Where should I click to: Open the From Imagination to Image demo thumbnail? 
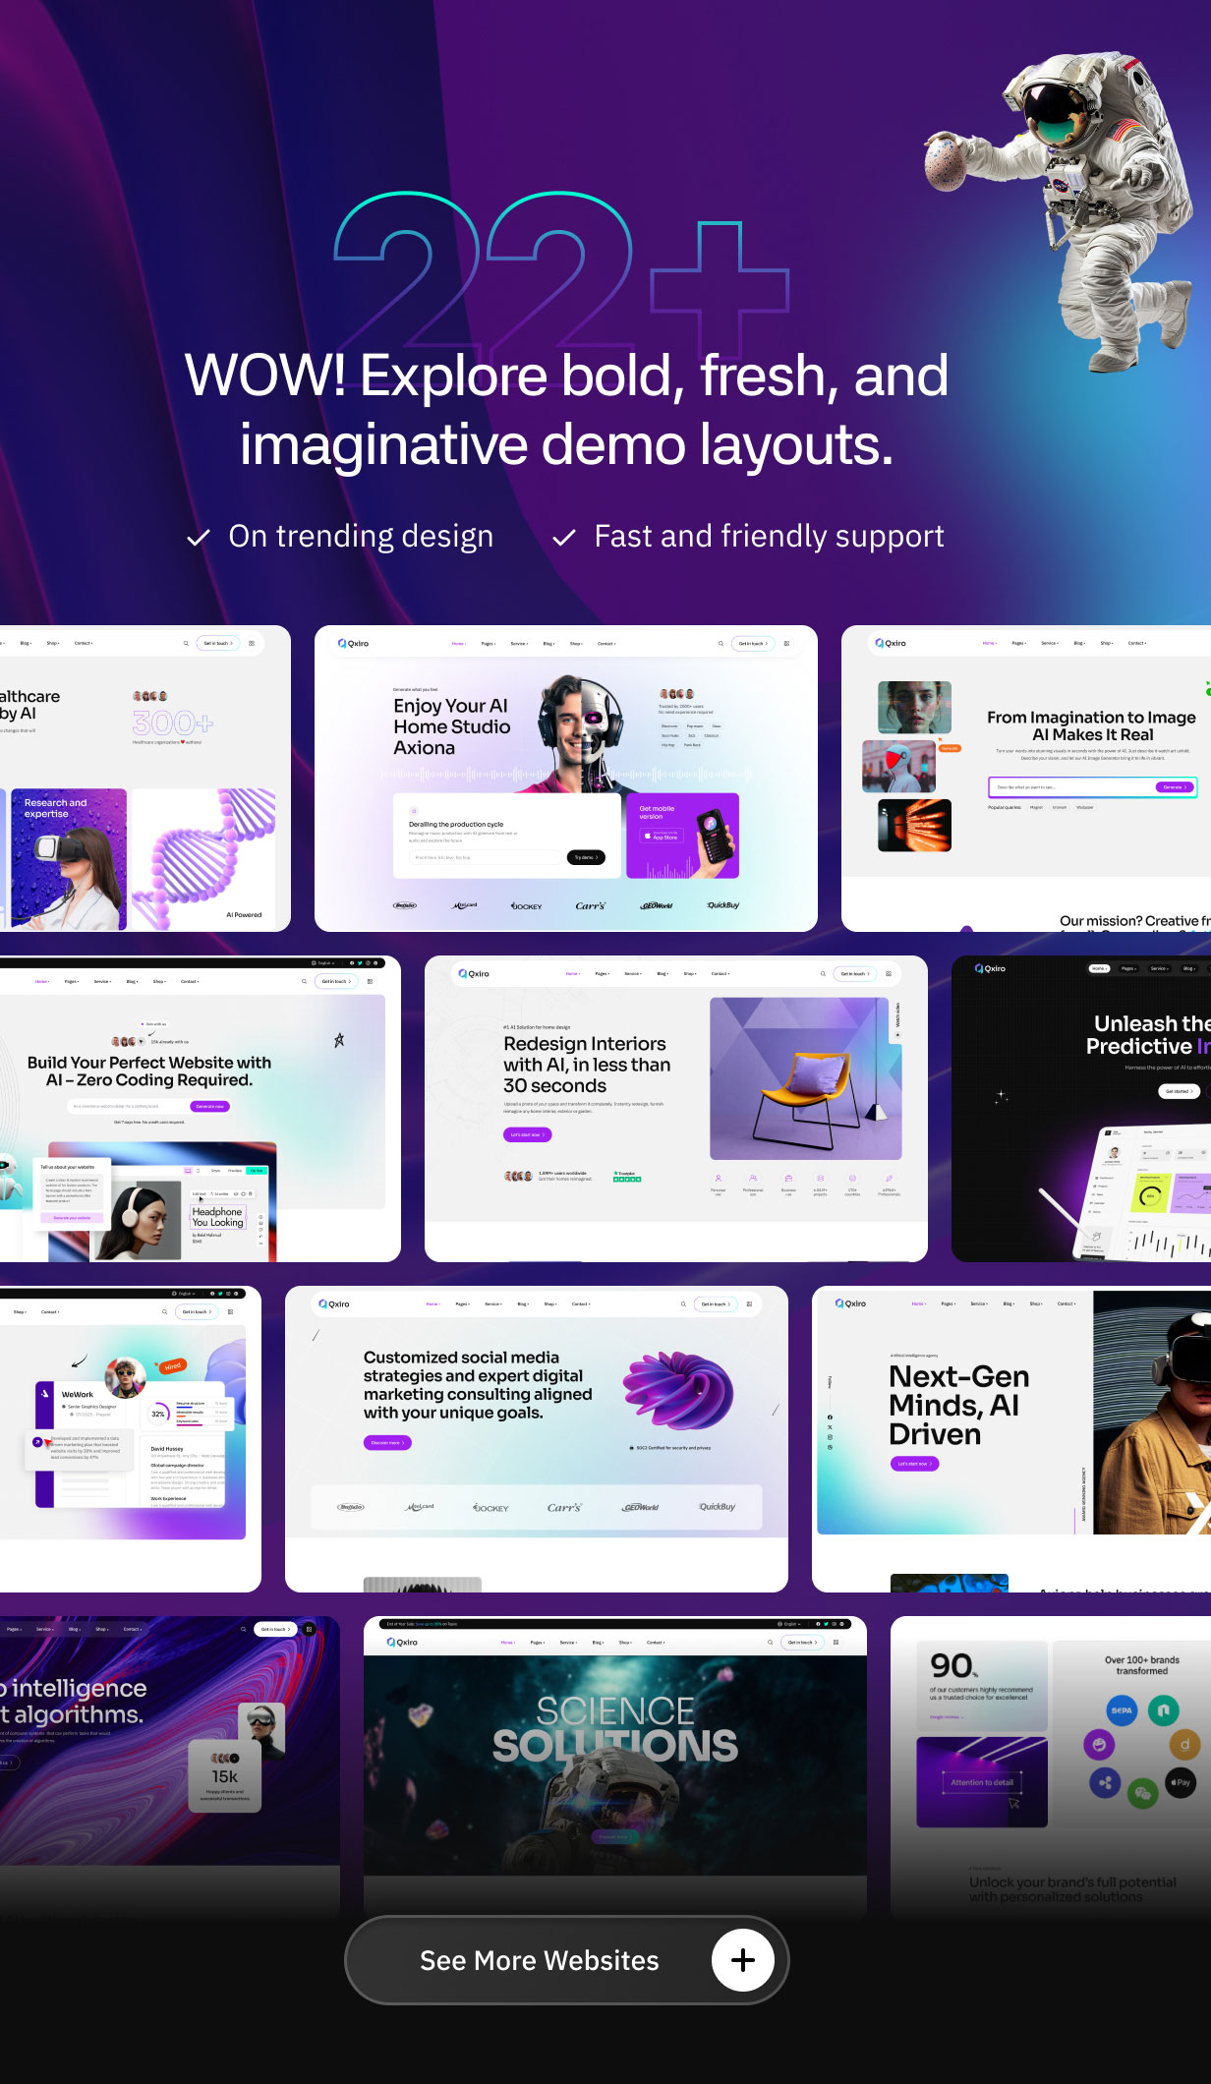point(1026,779)
